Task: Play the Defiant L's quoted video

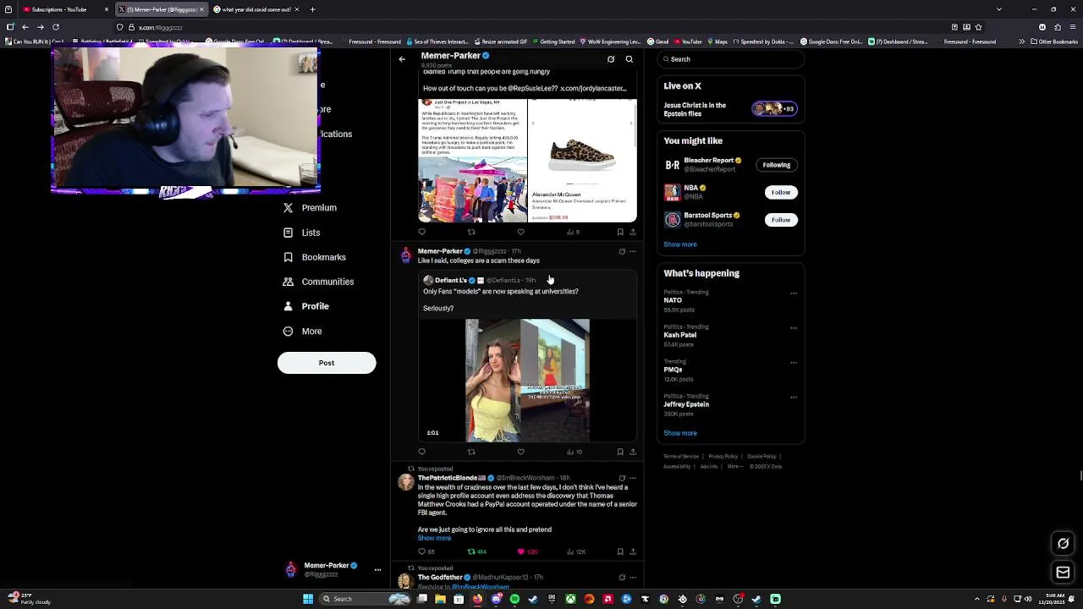Action: [x=527, y=381]
